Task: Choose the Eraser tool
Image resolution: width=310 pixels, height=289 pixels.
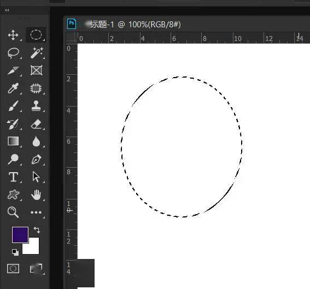Action: coord(36,124)
